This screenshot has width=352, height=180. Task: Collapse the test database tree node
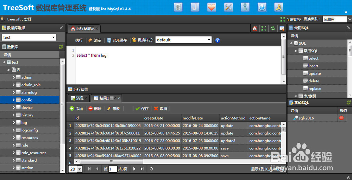pyautogui.click(x=4, y=62)
